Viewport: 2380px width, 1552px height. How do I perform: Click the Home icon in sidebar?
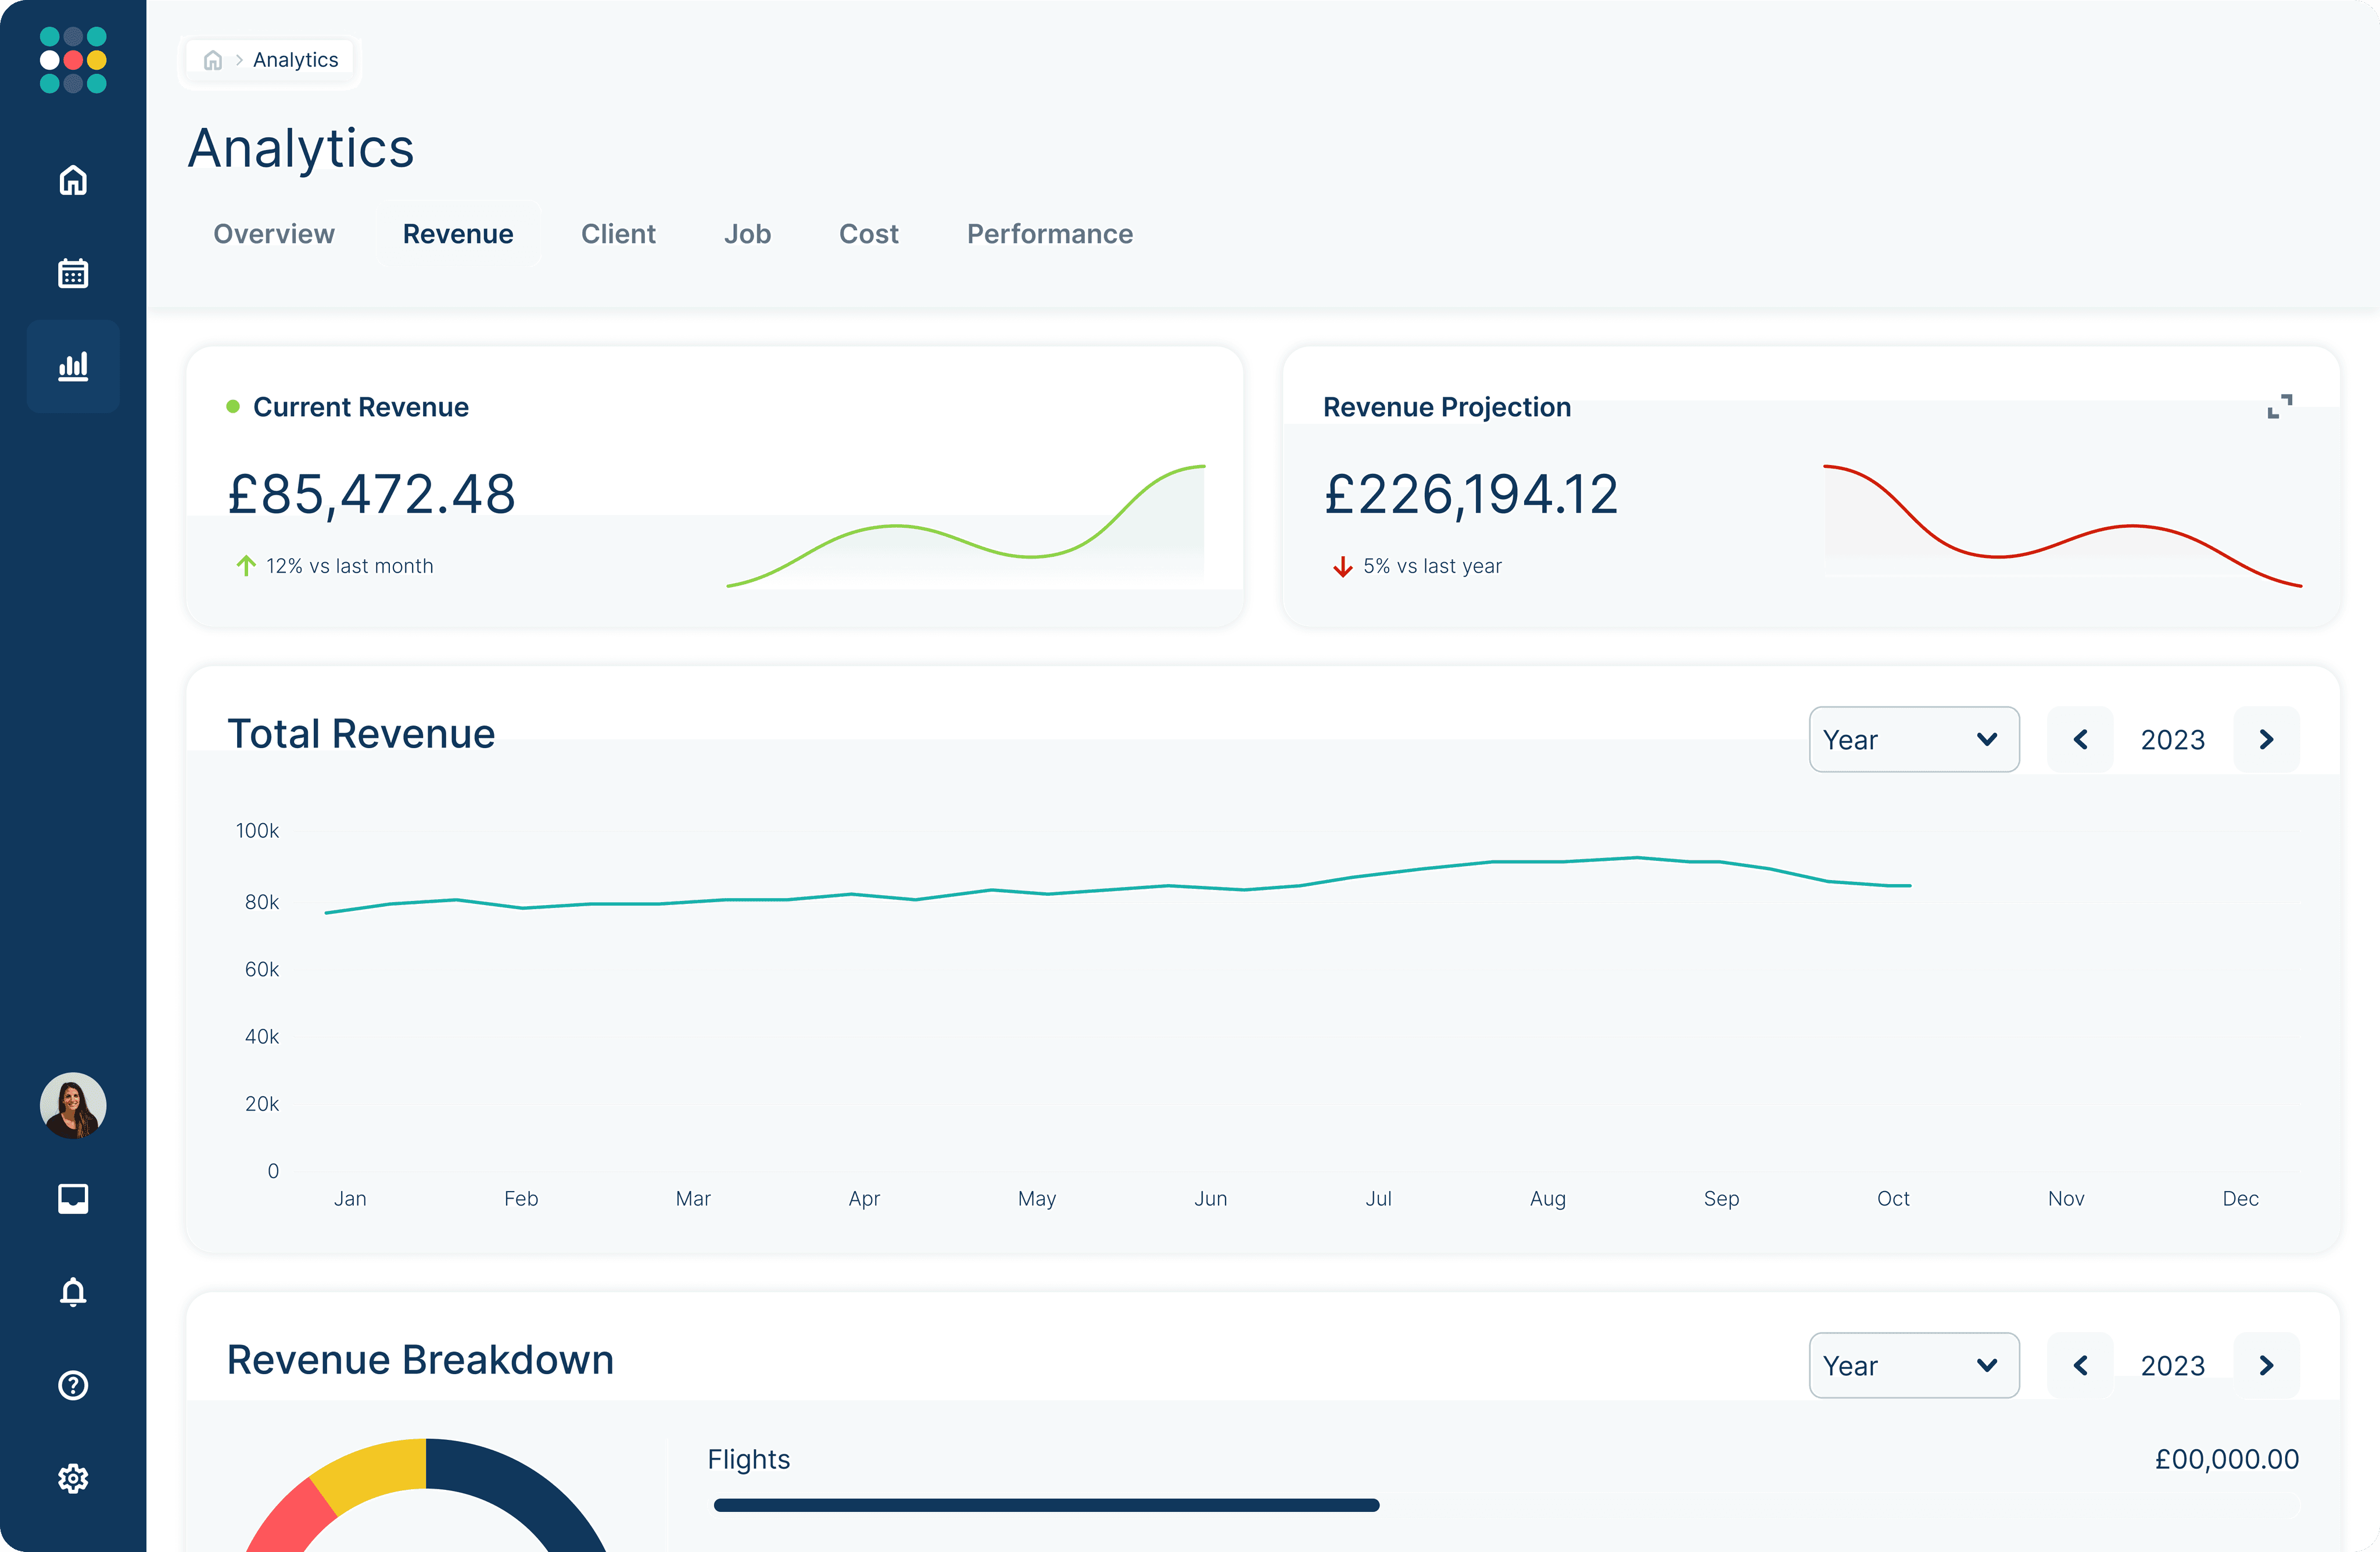point(73,180)
